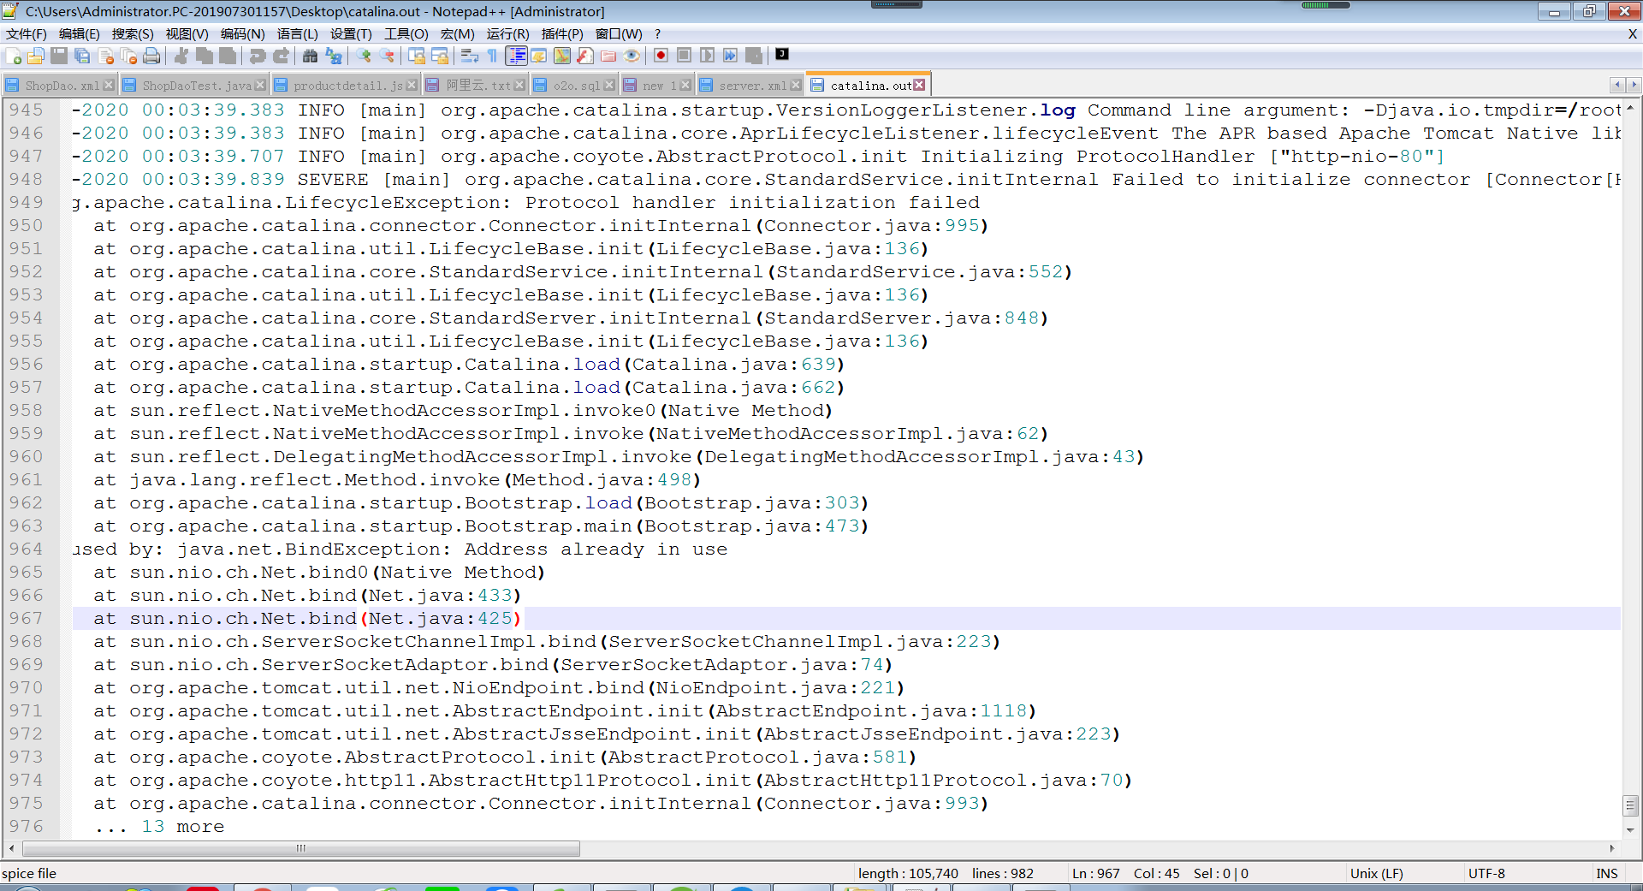1643x891 pixels.
Task: Open the 文件(F) menu
Action: click(27, 34)
